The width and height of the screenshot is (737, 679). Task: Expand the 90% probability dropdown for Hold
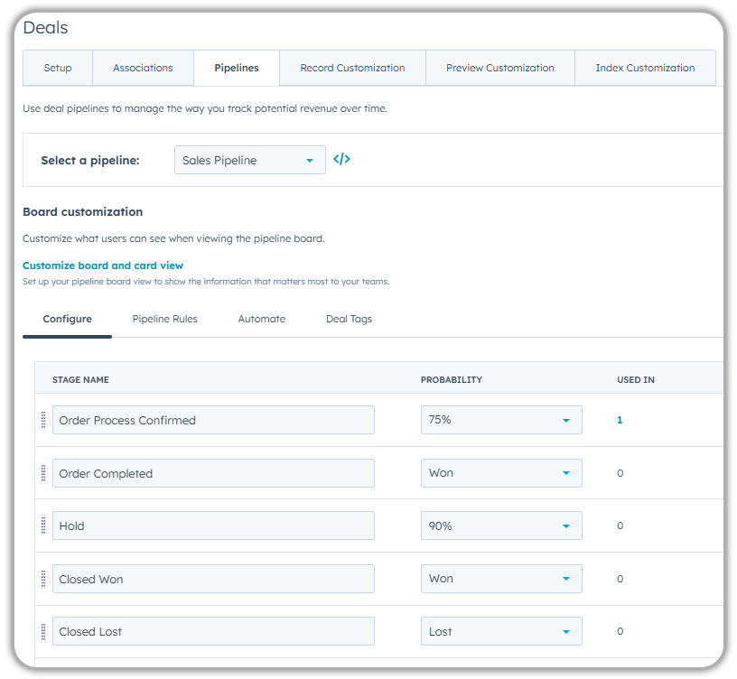(x=501, y=526)
